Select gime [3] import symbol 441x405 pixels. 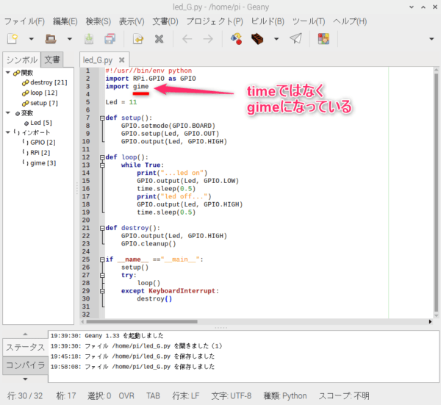point(40,163)
